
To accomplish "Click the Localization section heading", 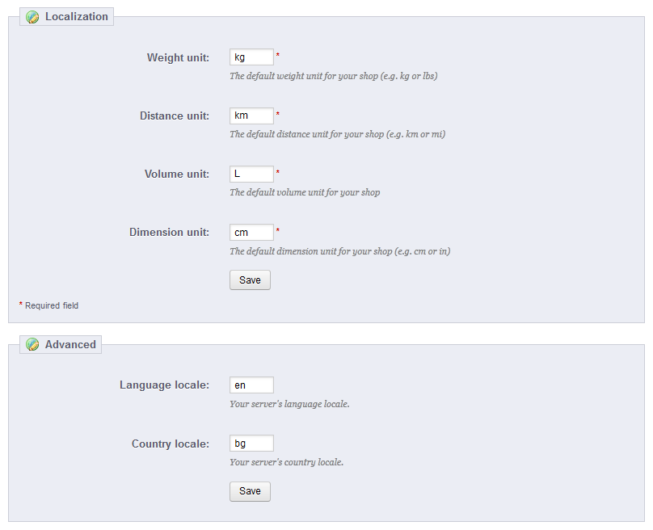I will coord(77,17).
